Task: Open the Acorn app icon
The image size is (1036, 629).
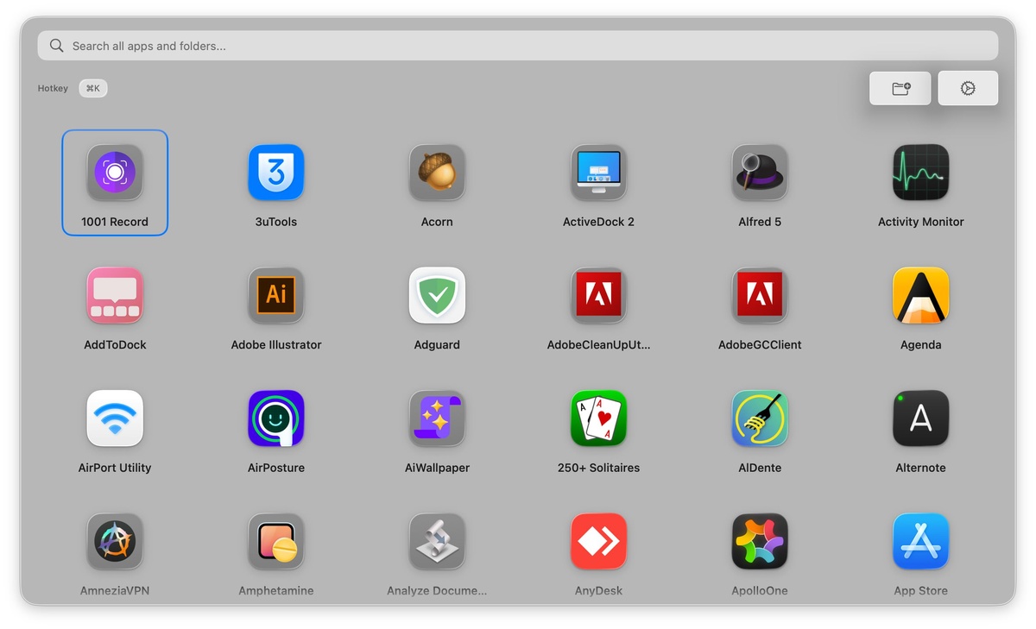Action: coord(437,173)
